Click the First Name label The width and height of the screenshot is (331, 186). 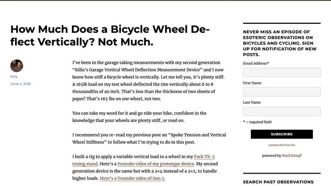click(x=252, y=83)
